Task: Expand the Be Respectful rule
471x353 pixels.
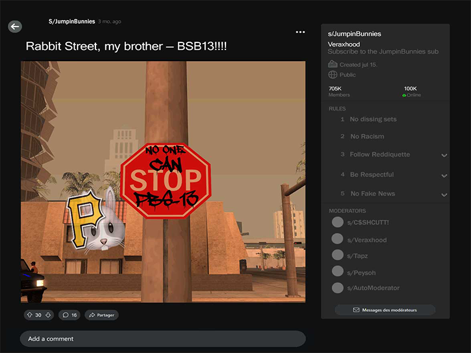Action: pos(444,175)
